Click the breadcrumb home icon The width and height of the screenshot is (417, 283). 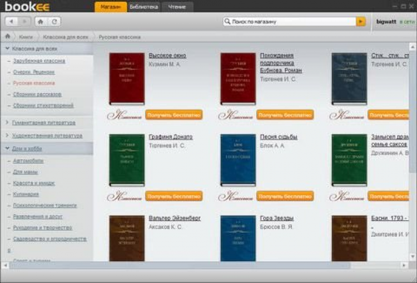(x=7, y=37)
